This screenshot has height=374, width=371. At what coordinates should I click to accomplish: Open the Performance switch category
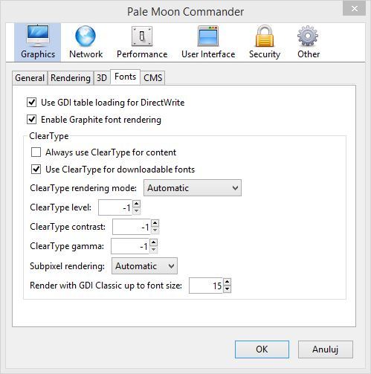coord(142,42)
